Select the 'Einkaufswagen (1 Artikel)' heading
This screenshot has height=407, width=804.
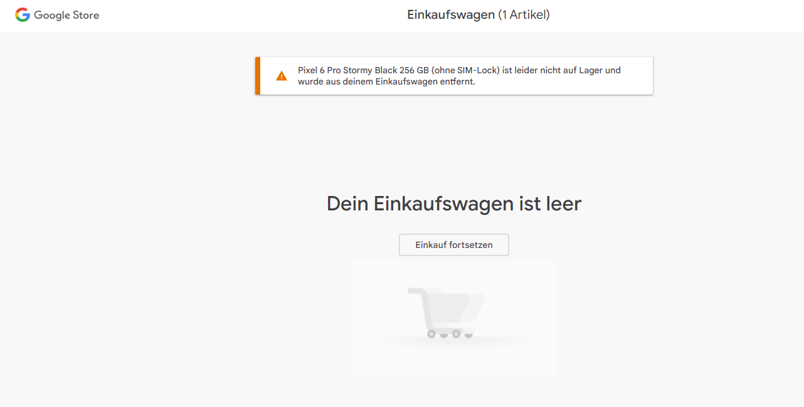pyautogui.click(x=479, y=15)
